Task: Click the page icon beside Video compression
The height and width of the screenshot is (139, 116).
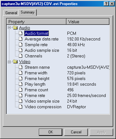Action: [21, 107]
